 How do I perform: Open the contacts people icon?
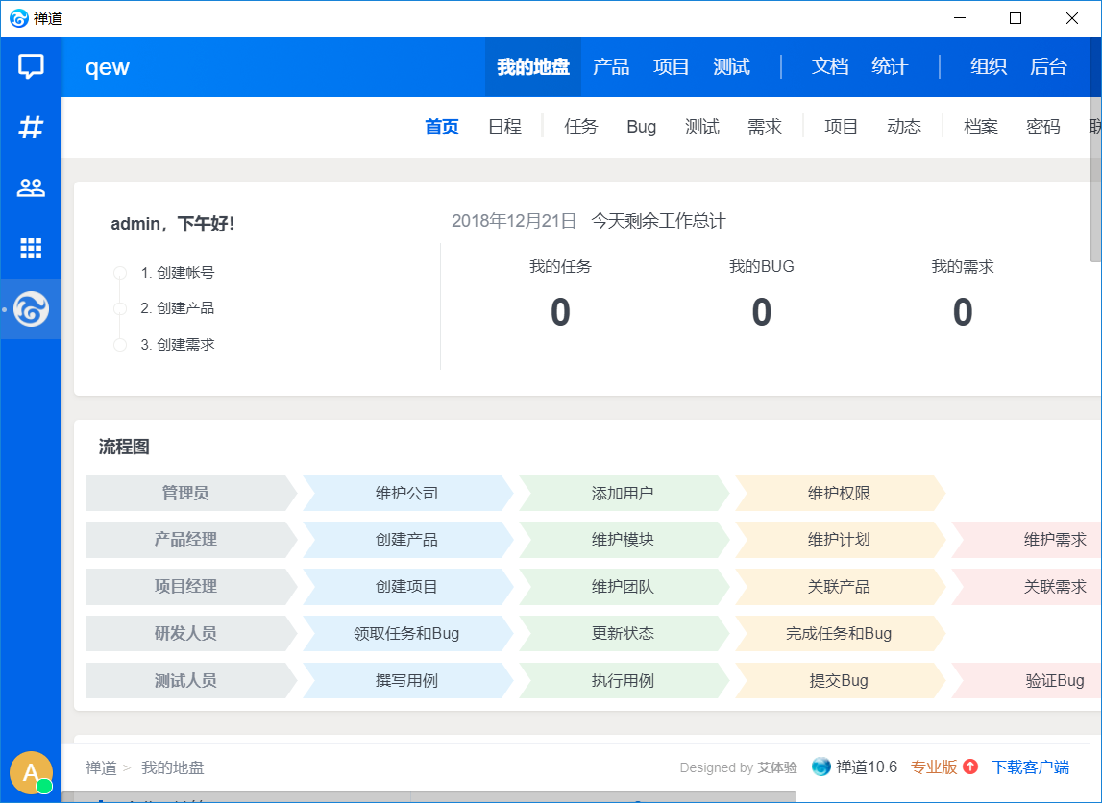(x=31, y=188)
